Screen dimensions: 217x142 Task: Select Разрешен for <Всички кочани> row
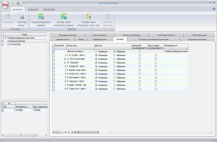[x=96, y=51]
